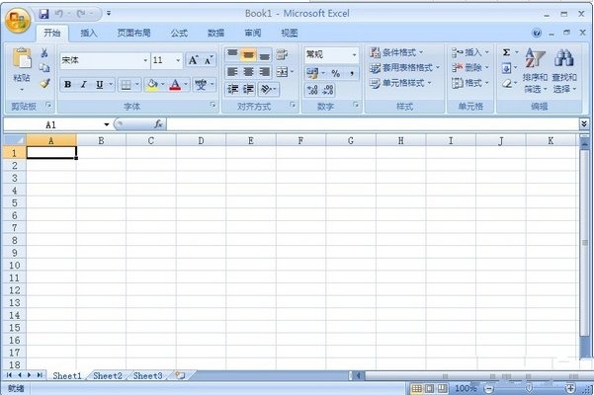Select the Format Painter brush
Screen dimensions: 594x395
44,83
